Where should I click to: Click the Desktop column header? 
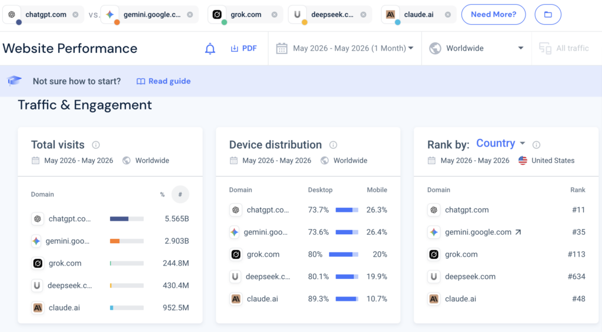coord(320,190)
